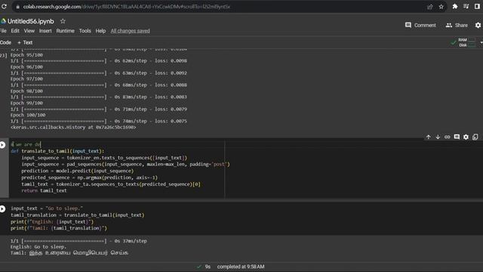Click the 'English: Go to sleep.' output line

pos(38,247)
